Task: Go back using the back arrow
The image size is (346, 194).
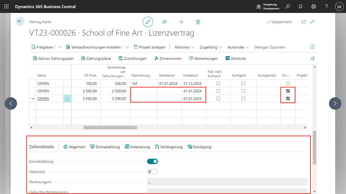Action: 20,21
